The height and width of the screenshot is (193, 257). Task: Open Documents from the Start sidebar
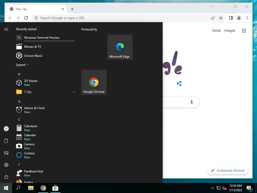pyautogui.click(x=6, y=141)
